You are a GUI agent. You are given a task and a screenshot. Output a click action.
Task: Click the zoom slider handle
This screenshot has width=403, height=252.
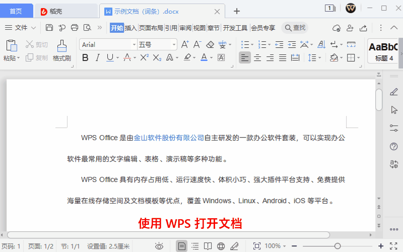point(338,246)
